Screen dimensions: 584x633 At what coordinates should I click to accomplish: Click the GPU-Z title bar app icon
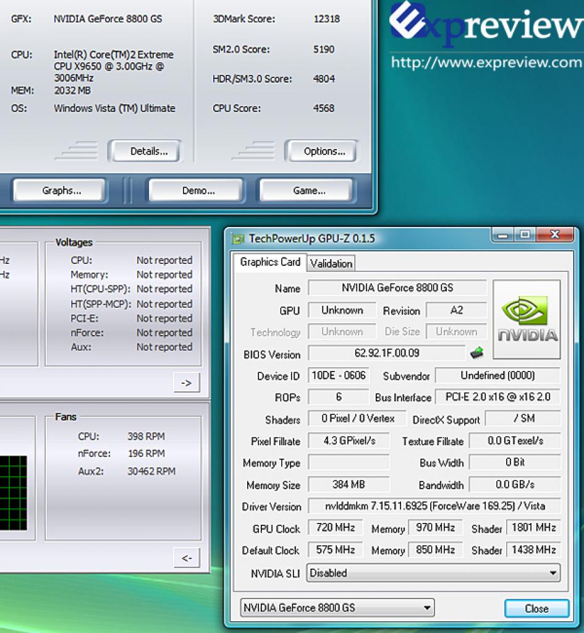238,239
